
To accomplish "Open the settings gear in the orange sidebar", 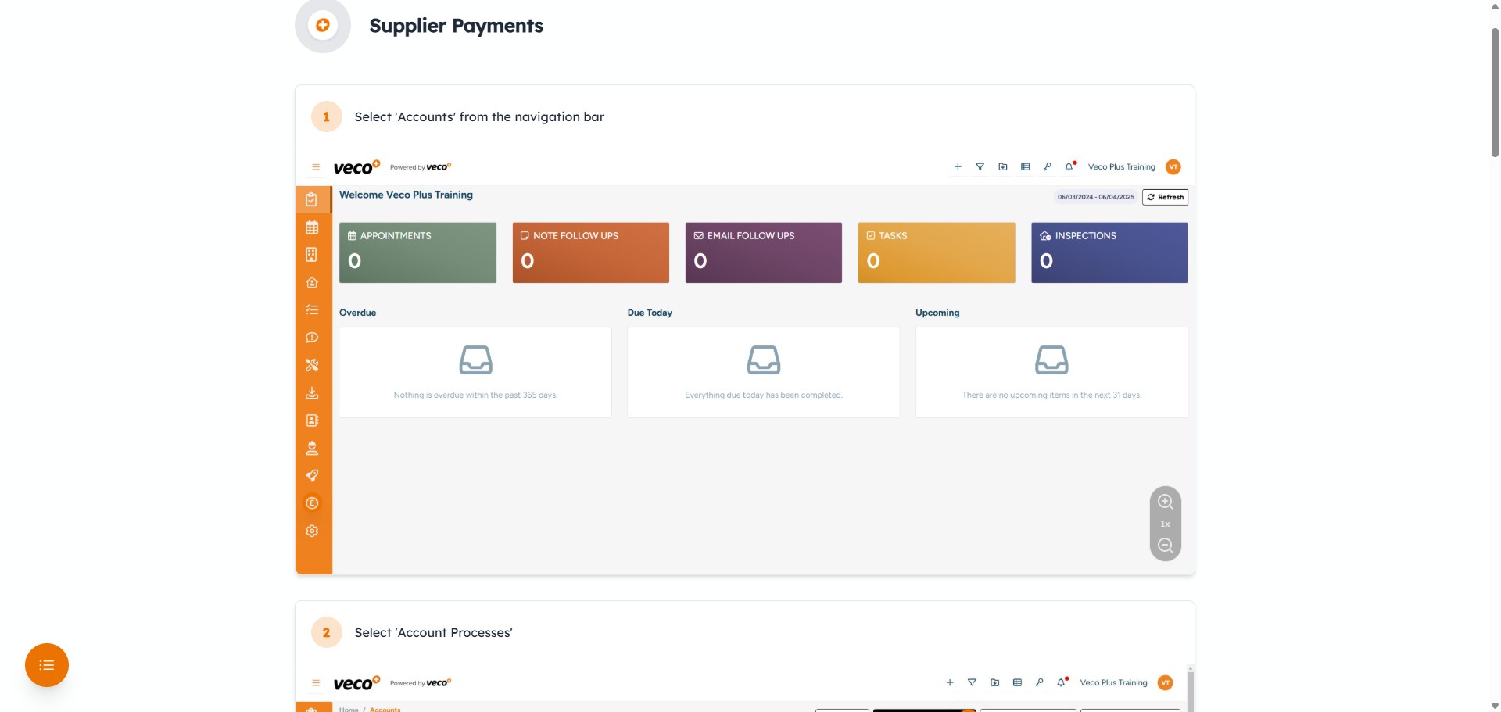I will [312, 531].
